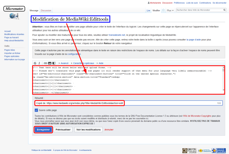This screenshot has height=154, width=229.
Task: Click the search magnifier icon
Action: pos(224,10)
